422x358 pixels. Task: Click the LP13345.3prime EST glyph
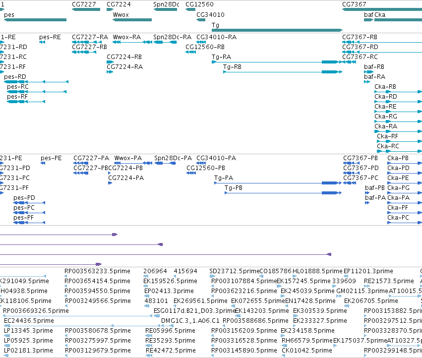coord(7,336)
